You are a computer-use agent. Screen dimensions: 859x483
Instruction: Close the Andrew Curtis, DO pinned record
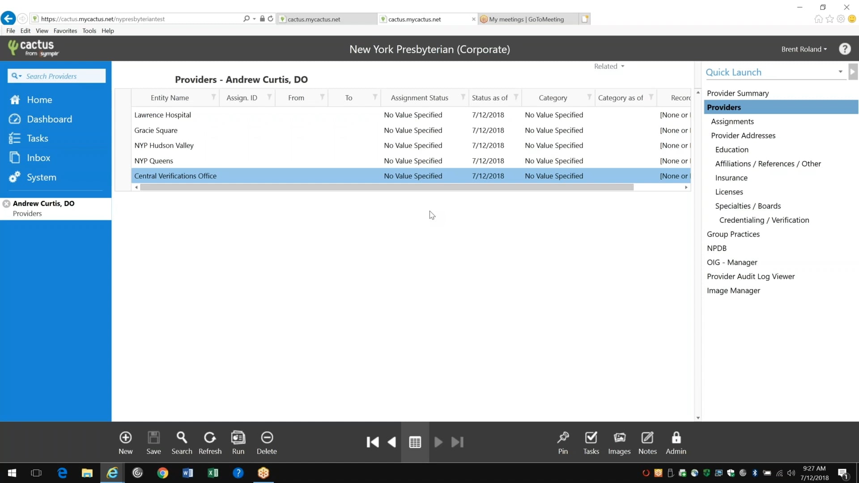[7, 204]
